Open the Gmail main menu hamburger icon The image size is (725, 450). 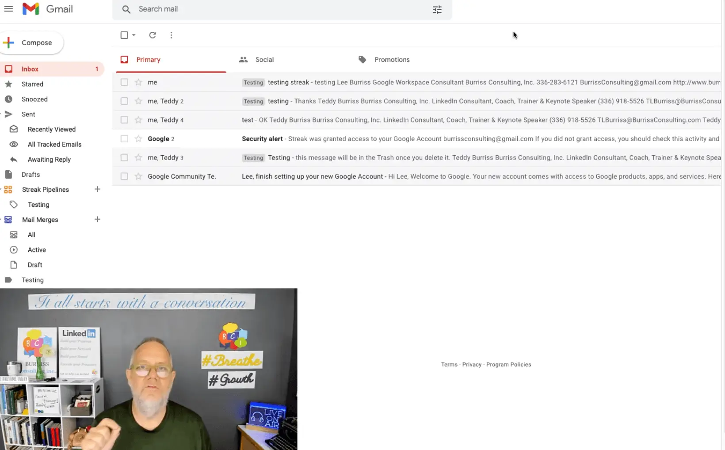click(8, 9)
